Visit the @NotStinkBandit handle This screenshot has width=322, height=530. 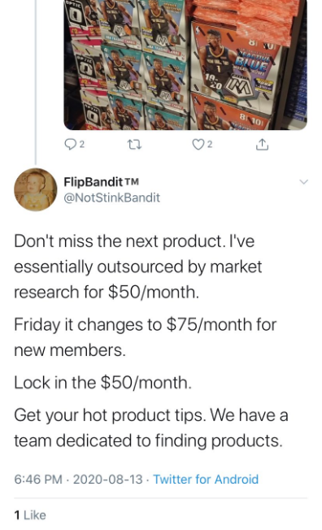[112, 198]
